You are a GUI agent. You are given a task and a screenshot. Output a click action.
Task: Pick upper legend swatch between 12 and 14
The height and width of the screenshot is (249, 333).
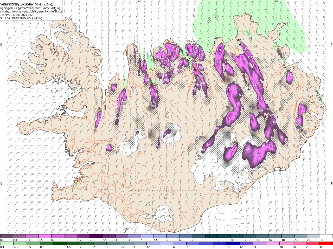click(250, 236)
